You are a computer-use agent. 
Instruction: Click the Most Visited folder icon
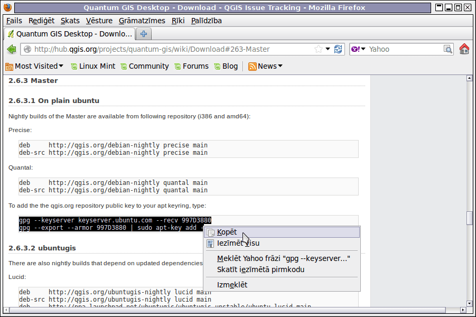pos(10,67)
